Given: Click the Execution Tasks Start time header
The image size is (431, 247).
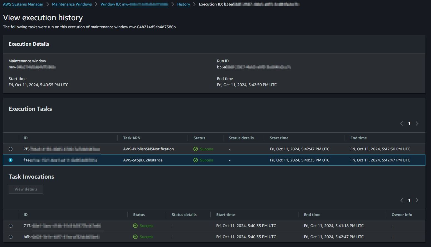Looking at the screenshot, I should click(279, 138).
